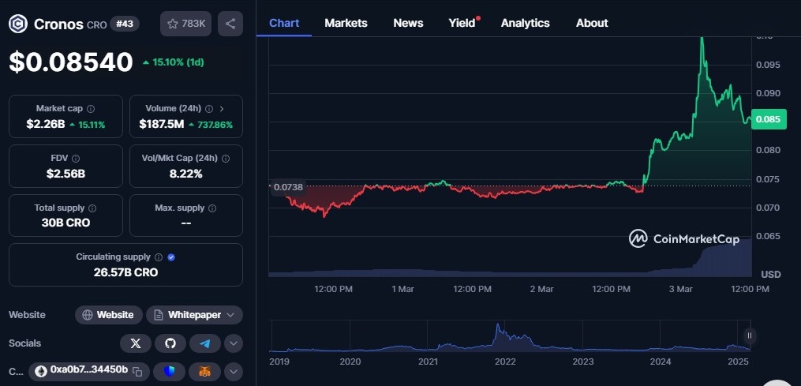Click the Cronos coin logo icon
This screenshot has height=386, width=801.
[x=18, y=24]
